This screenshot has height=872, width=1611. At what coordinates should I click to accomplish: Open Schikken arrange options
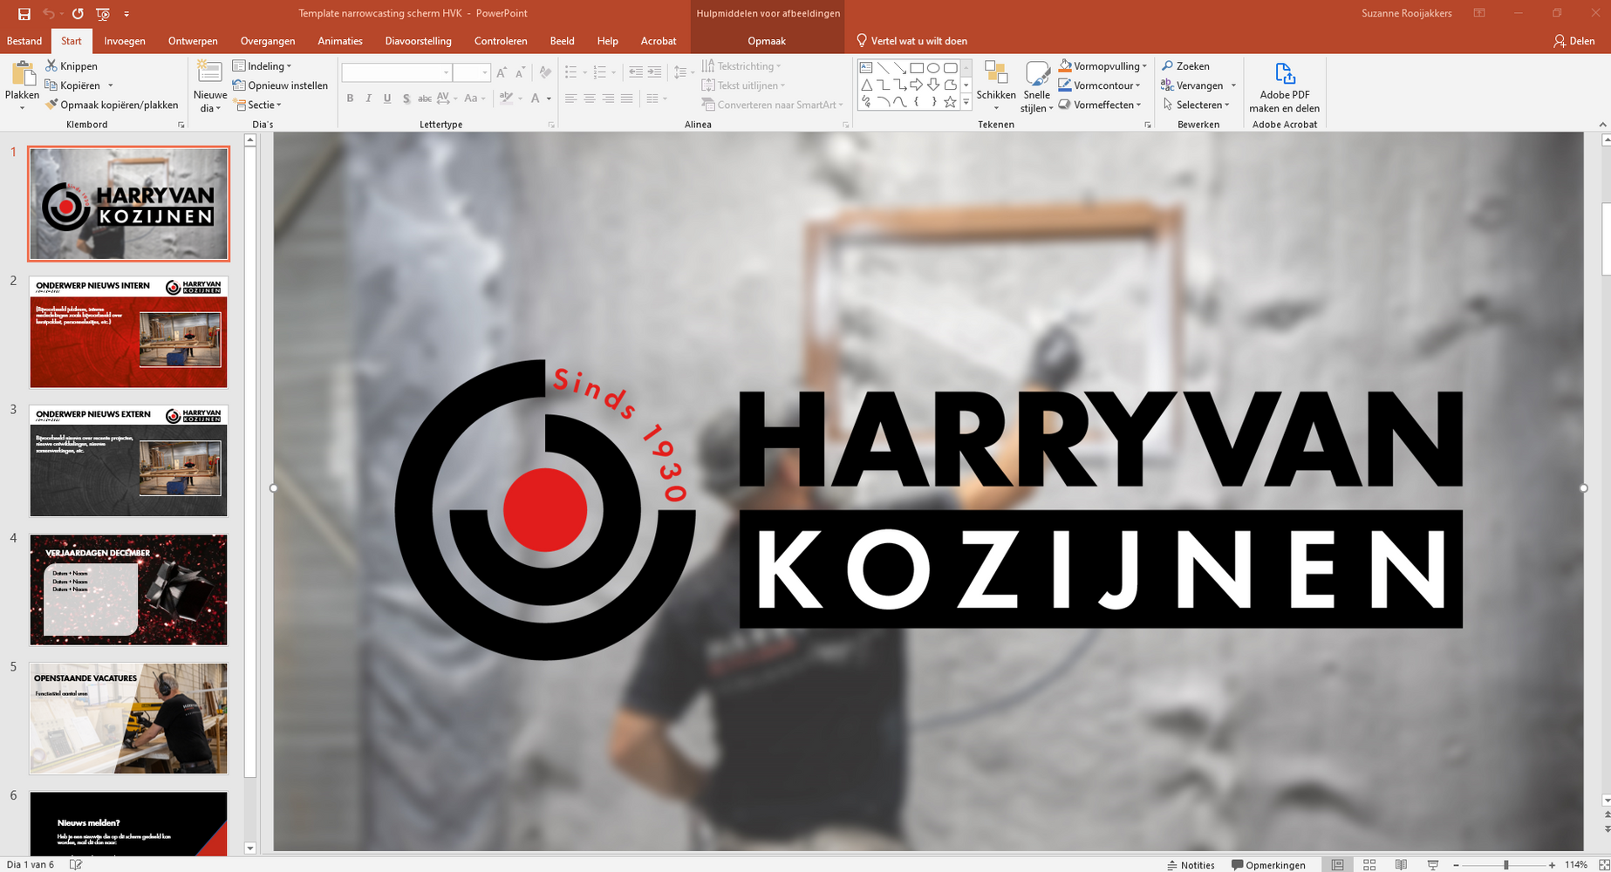coord(996,85)
